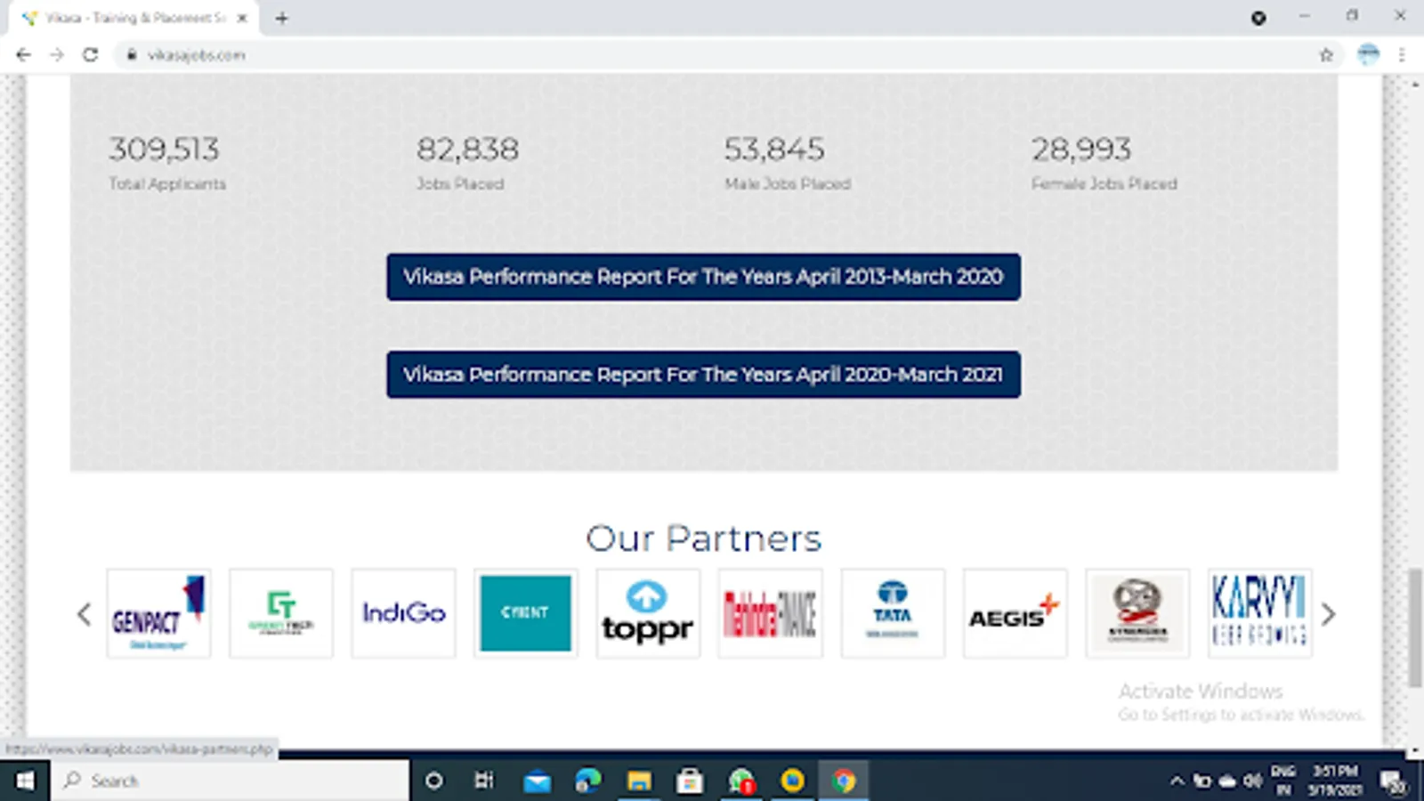Screen dimensions: 1424x801
Task: Open the yellow circle taskbar app
Action: coord(792,781)
